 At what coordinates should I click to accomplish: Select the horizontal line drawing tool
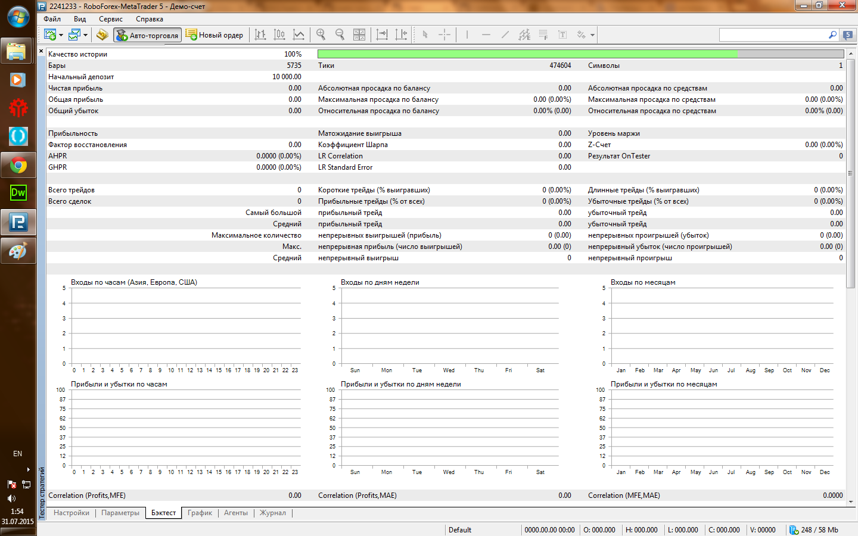[x=486, y=35]
